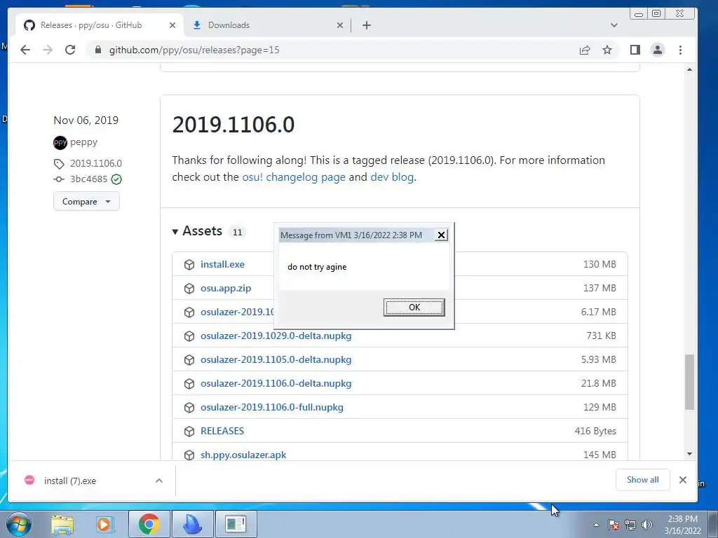Image resolution: width=718 pixels, height=538 pixels.
Task: Open the 2019.1106.0 tag link
Action: tap(95, 163)
